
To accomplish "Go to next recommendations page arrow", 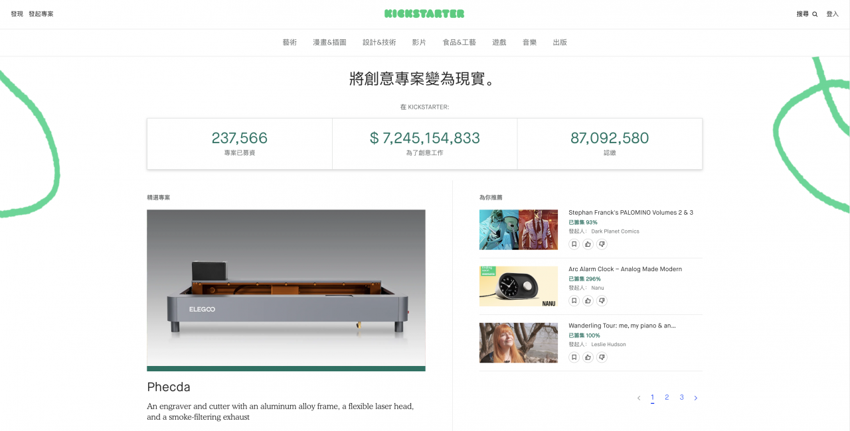I will click(x=695, y=398).
